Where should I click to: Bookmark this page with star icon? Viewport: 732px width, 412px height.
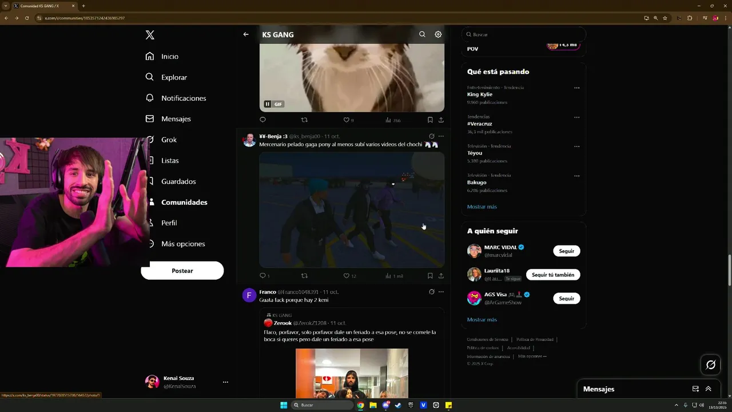tap(665, 18)
